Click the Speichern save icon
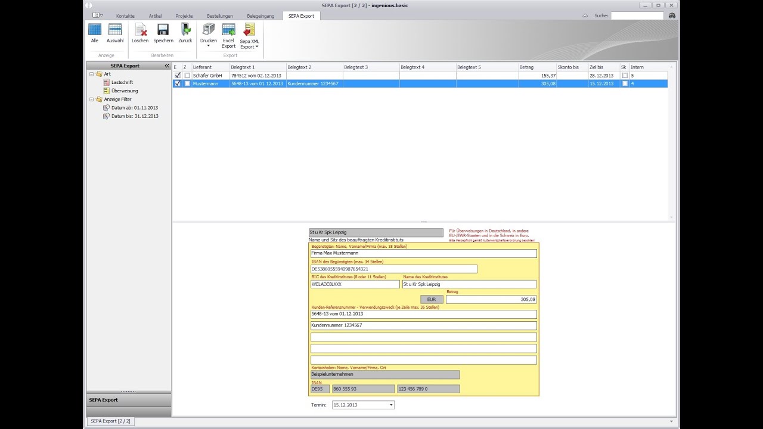 click(163, 30)
